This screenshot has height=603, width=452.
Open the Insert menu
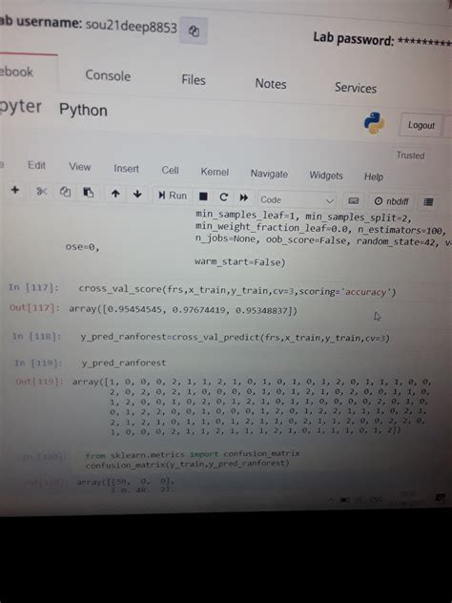[x=126, y=169]
